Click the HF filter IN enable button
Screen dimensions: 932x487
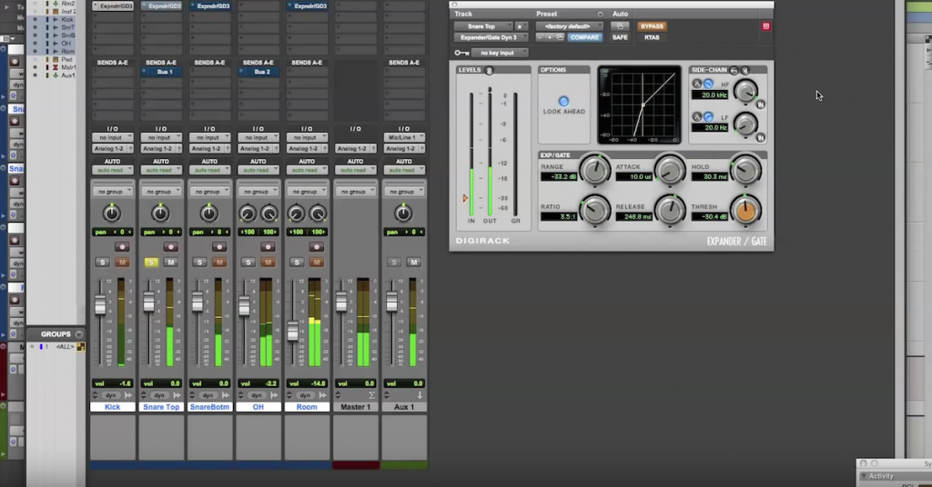(x=760, y=104)
